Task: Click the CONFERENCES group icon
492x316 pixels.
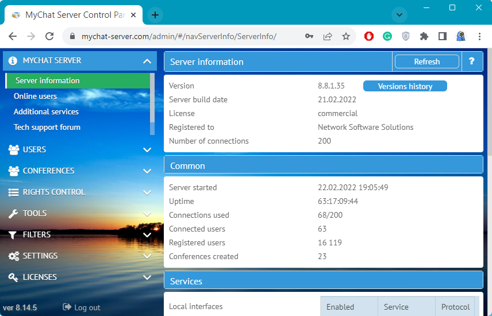Action: point(13,171)
